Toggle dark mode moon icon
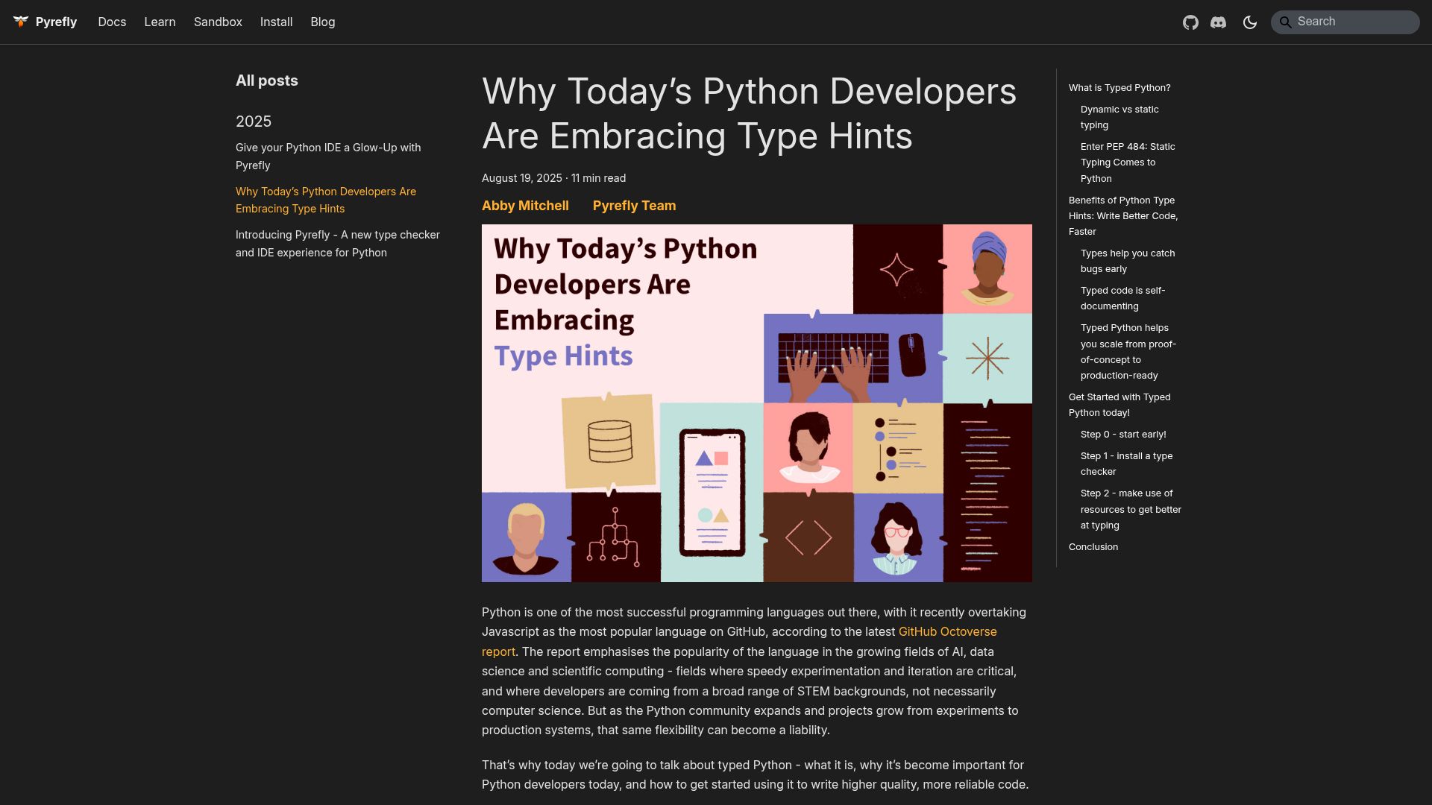Image resolution: width=1432 pixels, height=805 pixels. 1250,22
